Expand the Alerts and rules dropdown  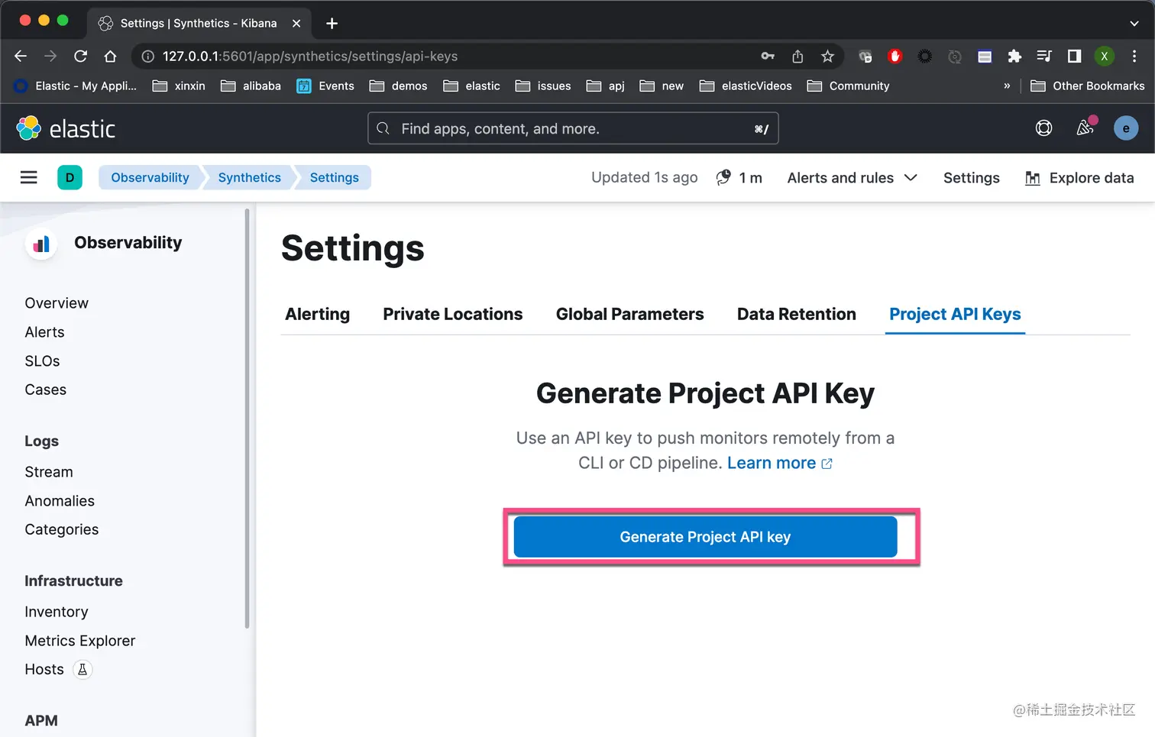click(x=852, y=178)
